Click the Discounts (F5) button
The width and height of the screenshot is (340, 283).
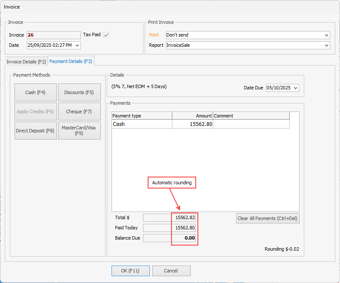tap(79, 92)
